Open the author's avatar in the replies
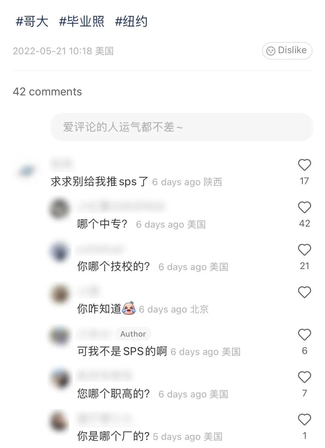Viewport: 325px width, 448px height. click(60, 336)
